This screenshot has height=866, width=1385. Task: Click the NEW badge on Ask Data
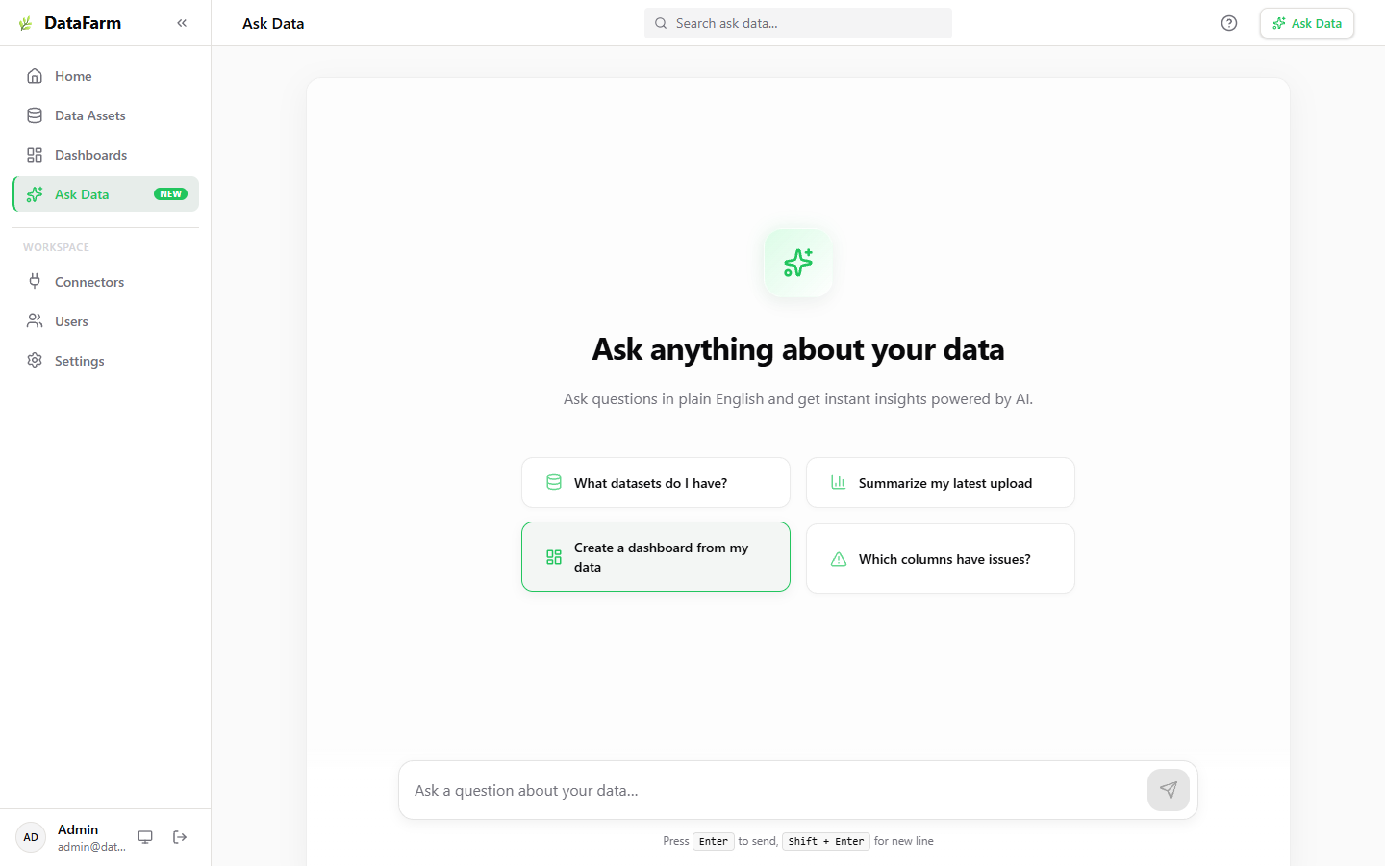(170, 193)
